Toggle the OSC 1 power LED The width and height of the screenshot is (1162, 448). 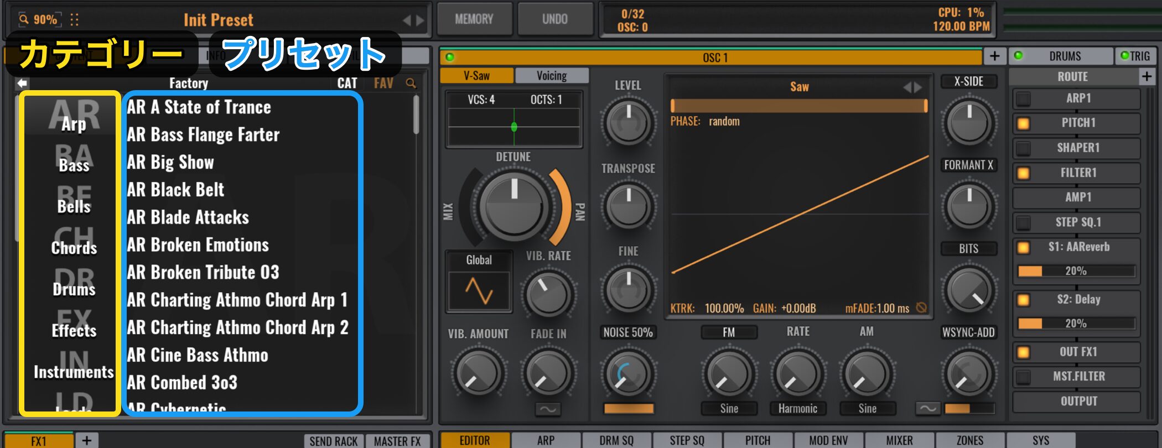point(449,57)
